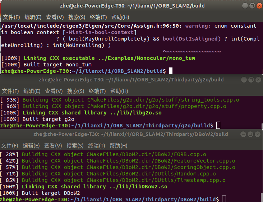Click the FORB.cpp.o build line
Viewport: 263px width, 202px height.
103,154
